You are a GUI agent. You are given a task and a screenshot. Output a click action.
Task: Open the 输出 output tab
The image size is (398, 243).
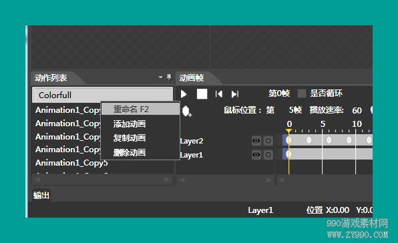41,196
